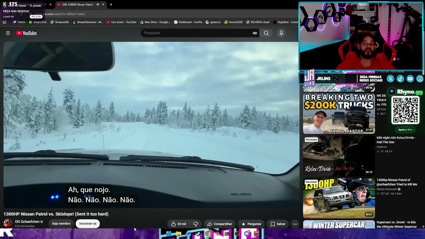This screenshot has height=239, width=425.
Task: Save the video with Salvar
Action: click(278, 224)
